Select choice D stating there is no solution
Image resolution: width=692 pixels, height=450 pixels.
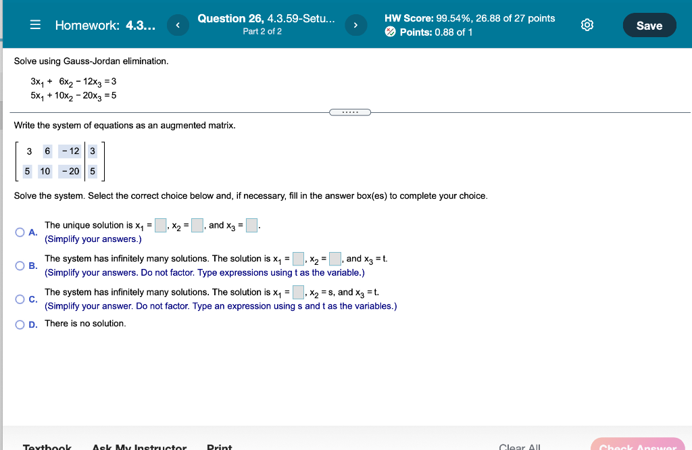point(20,324)
